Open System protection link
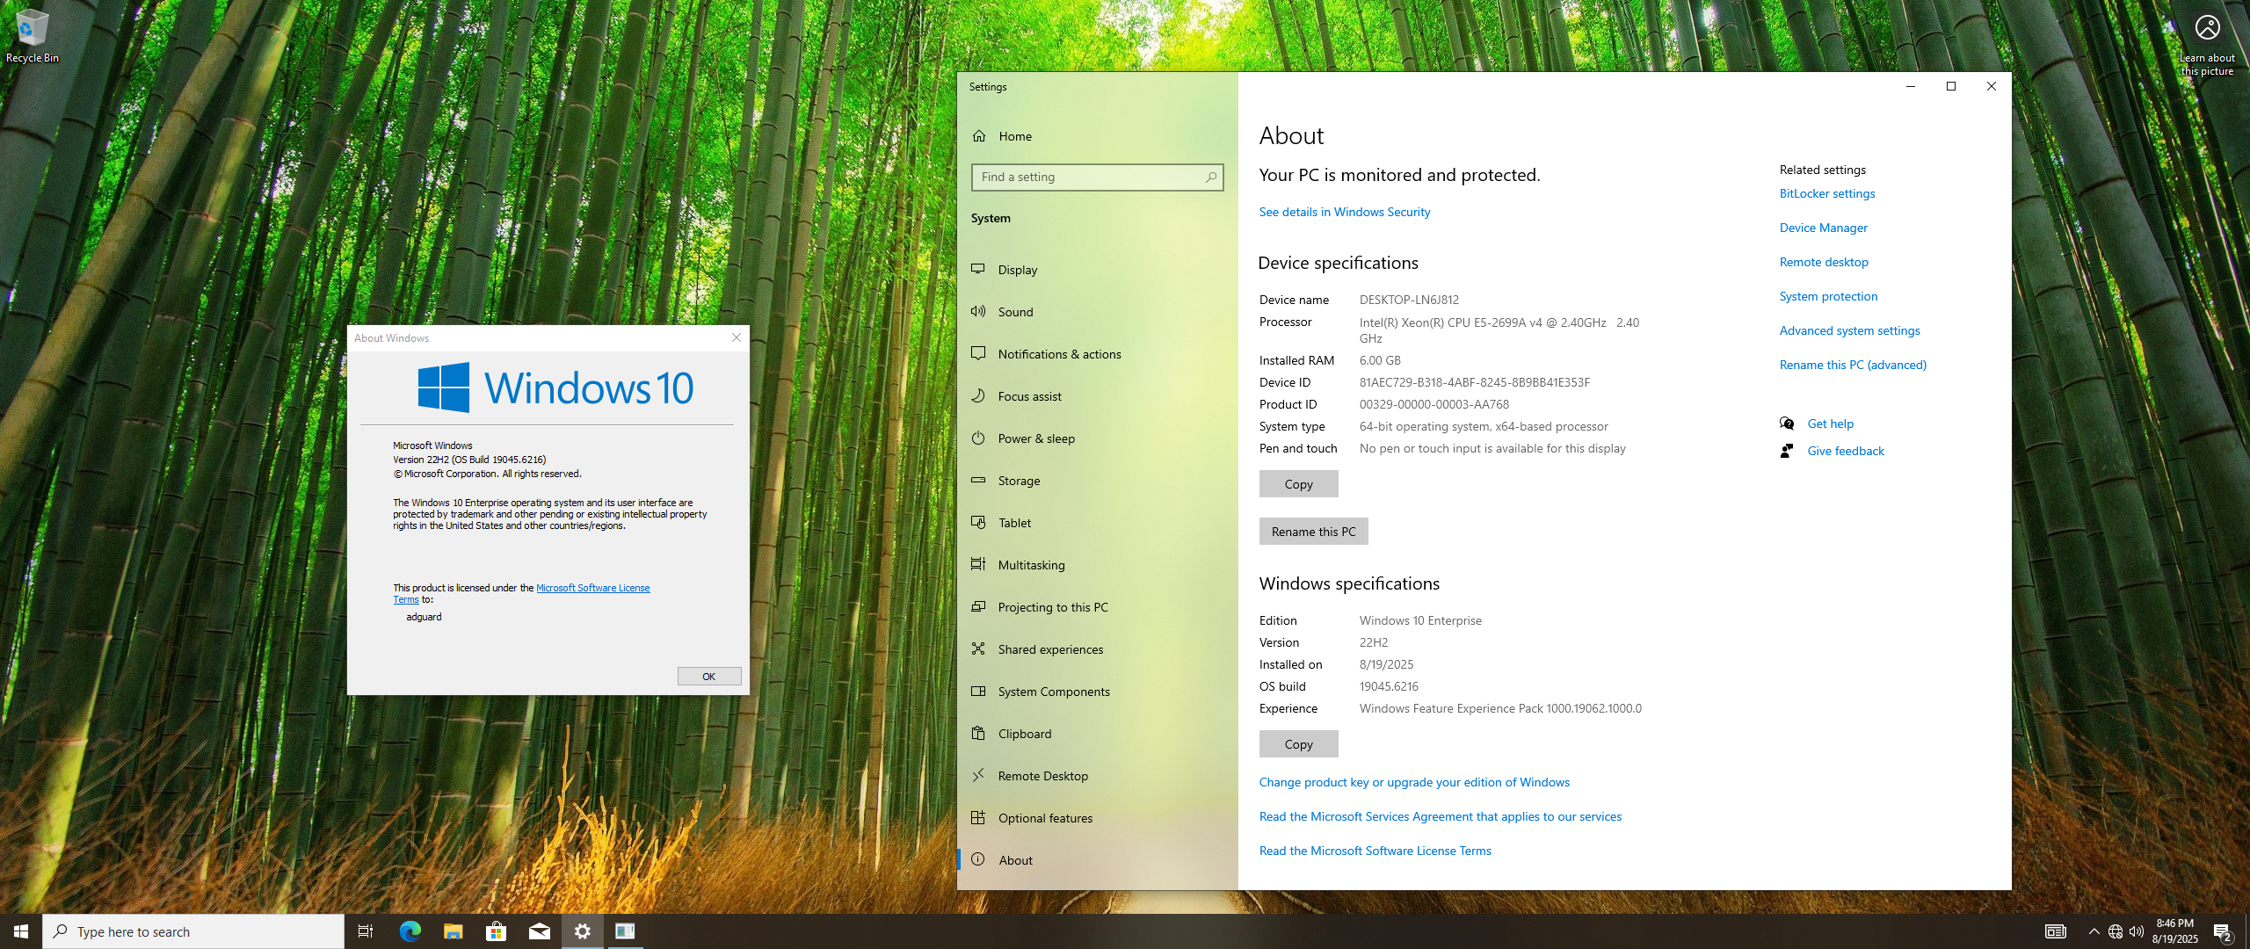Image resolution: width=2250 pixels, height=949 pixels. click(1828, 296)
